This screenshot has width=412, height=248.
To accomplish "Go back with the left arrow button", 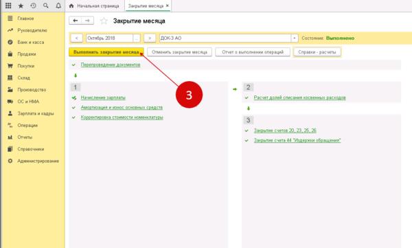I will point(75,21).
